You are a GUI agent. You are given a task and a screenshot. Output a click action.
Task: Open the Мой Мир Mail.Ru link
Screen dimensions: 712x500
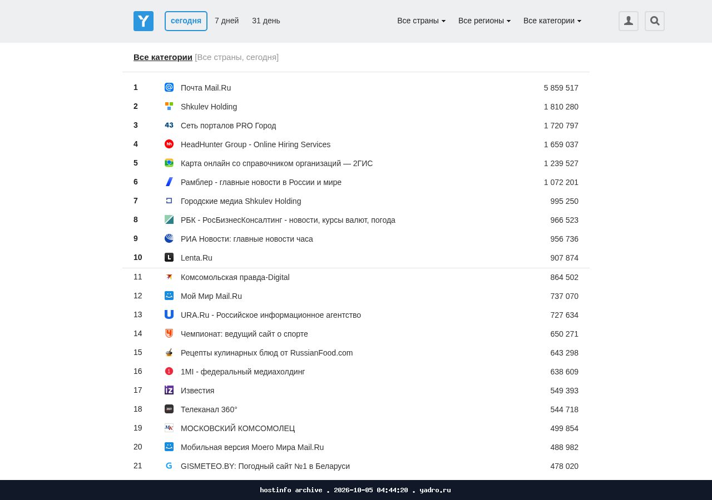[211, 296]
